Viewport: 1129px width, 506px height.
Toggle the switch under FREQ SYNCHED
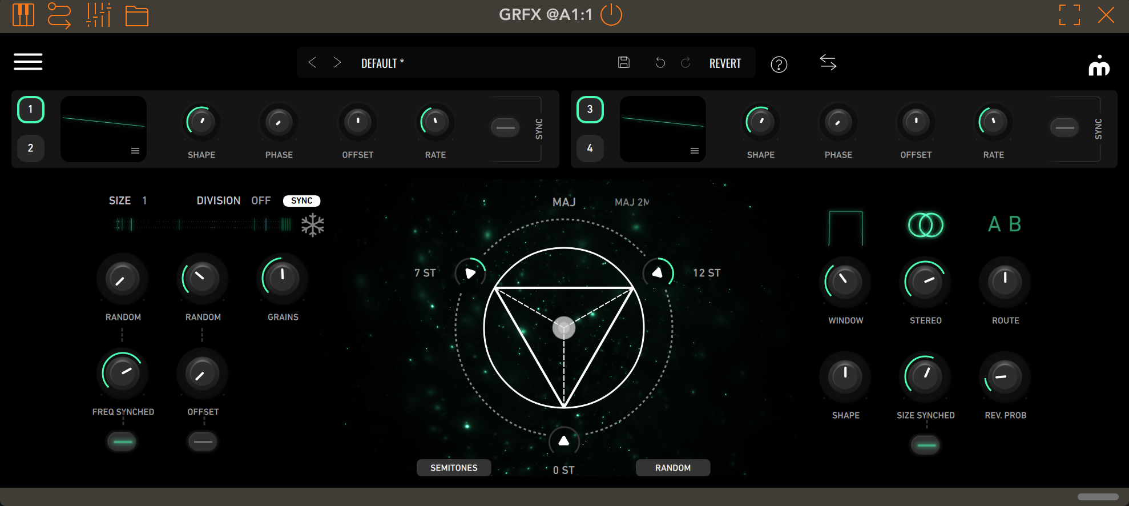tap(123, 441)
